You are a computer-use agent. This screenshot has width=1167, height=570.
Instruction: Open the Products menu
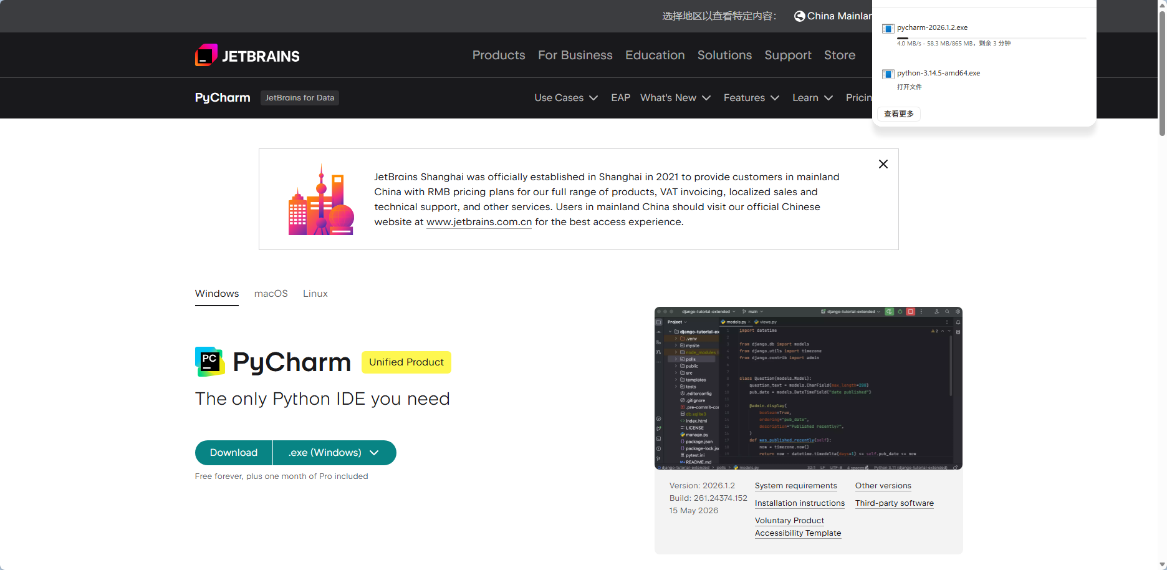pyautogui.click(x=499, y=55)
